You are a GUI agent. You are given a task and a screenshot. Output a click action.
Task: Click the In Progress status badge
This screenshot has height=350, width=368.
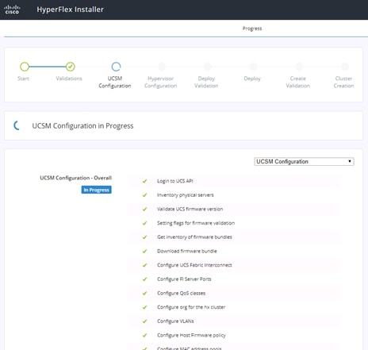pyautogui.click(x=97, y=190)
